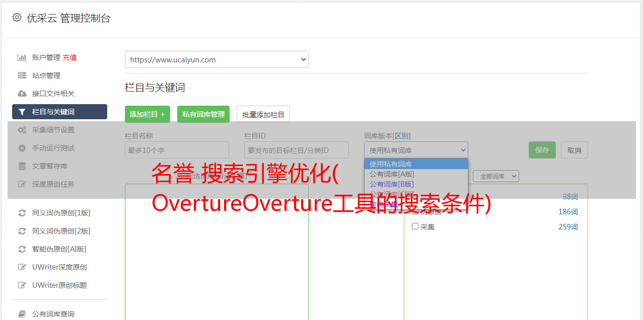The height and width of the screenshot is (320, 643).
Task: Click the book icon for 公有词库查询
Action: click(x=22, y=314)
